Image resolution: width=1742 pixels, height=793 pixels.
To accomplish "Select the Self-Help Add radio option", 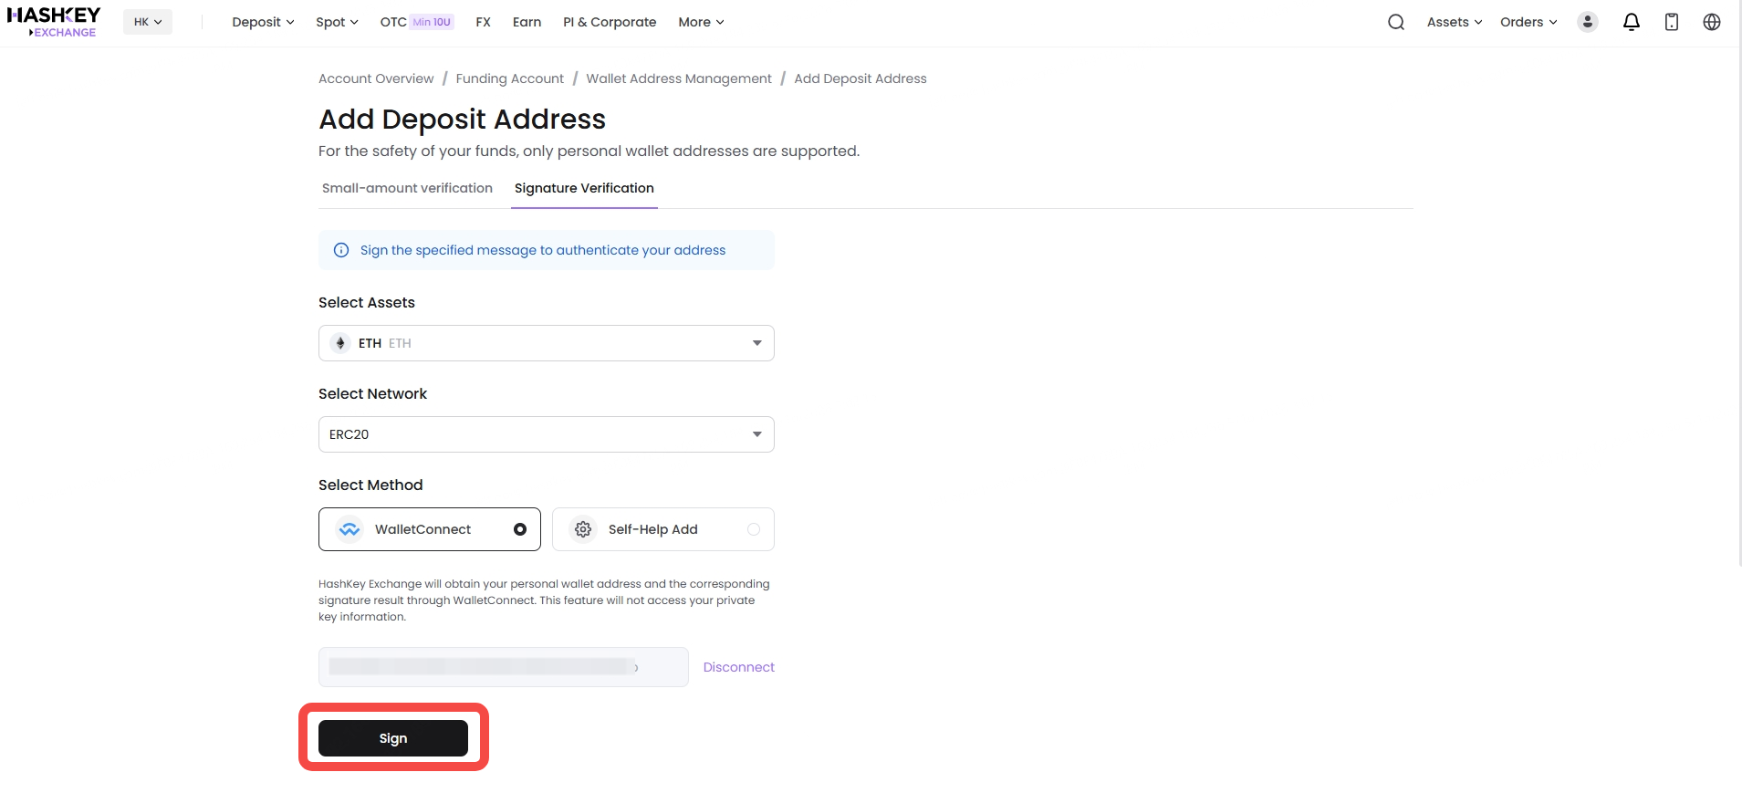I will (754, 529).
